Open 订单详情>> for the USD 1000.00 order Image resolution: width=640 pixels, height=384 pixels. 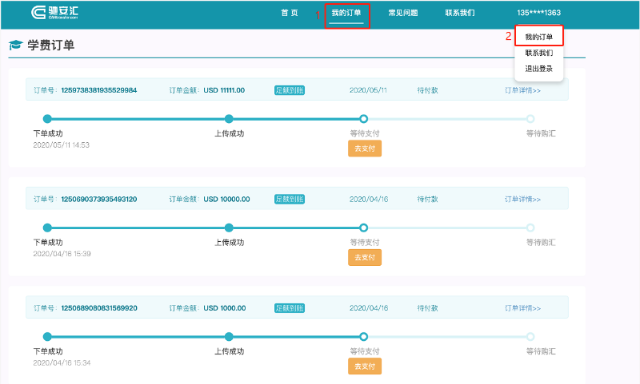[x=522, y=307]
